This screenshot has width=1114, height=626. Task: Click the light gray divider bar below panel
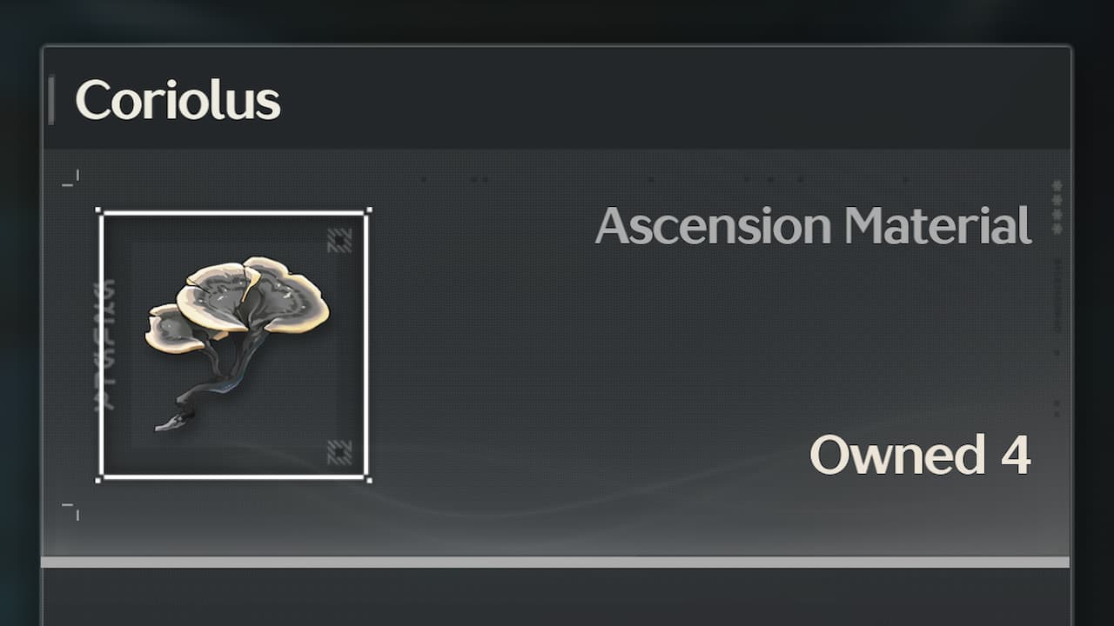coord(555,563)
